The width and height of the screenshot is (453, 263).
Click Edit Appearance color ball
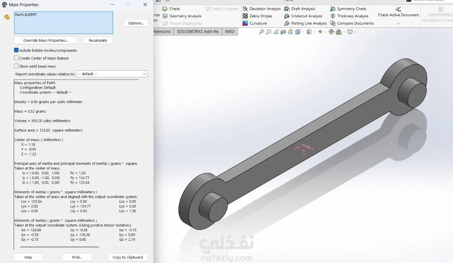pos(331,32)
